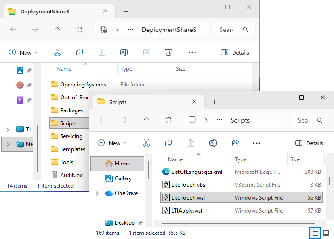Add new tab in DeploymentShare$ window
334x239 pixels.
coord(126,11)
